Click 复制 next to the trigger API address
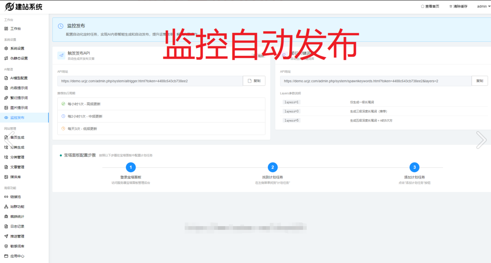The height and width of the screenshot is (263, 491). [x=254, y=81]
